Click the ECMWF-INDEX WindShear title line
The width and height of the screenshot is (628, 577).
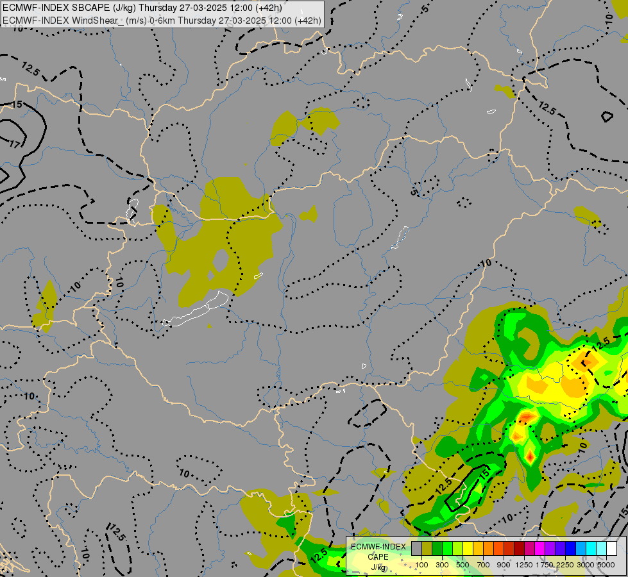[x=162, y=21]
